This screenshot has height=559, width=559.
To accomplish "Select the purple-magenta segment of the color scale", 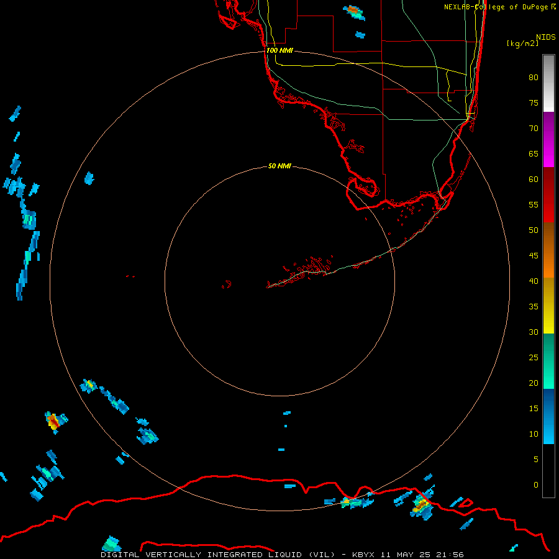I will click(548, 139).
